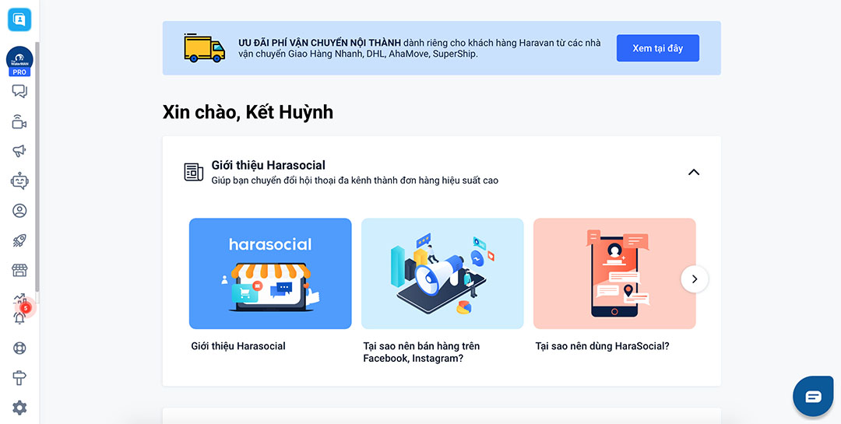Click the Harasocial logo in the sidebar
841x424 pixels.
coord(19,19)
